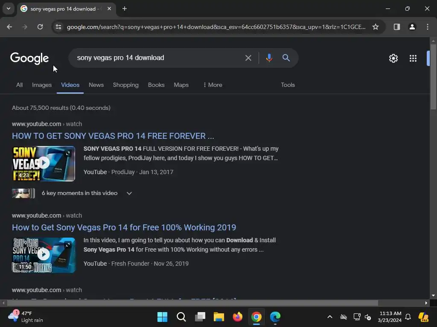Switch to the Shopping tab
The image size is (437, 327).
(x=126, y=85)
